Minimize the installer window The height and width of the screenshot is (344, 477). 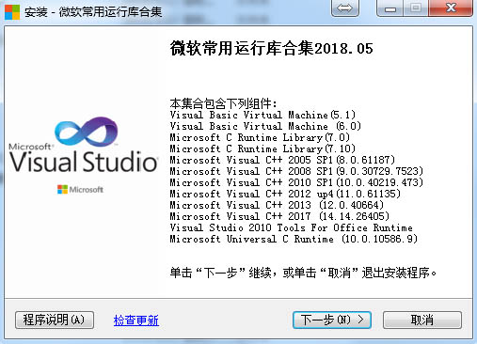point(390,8)
